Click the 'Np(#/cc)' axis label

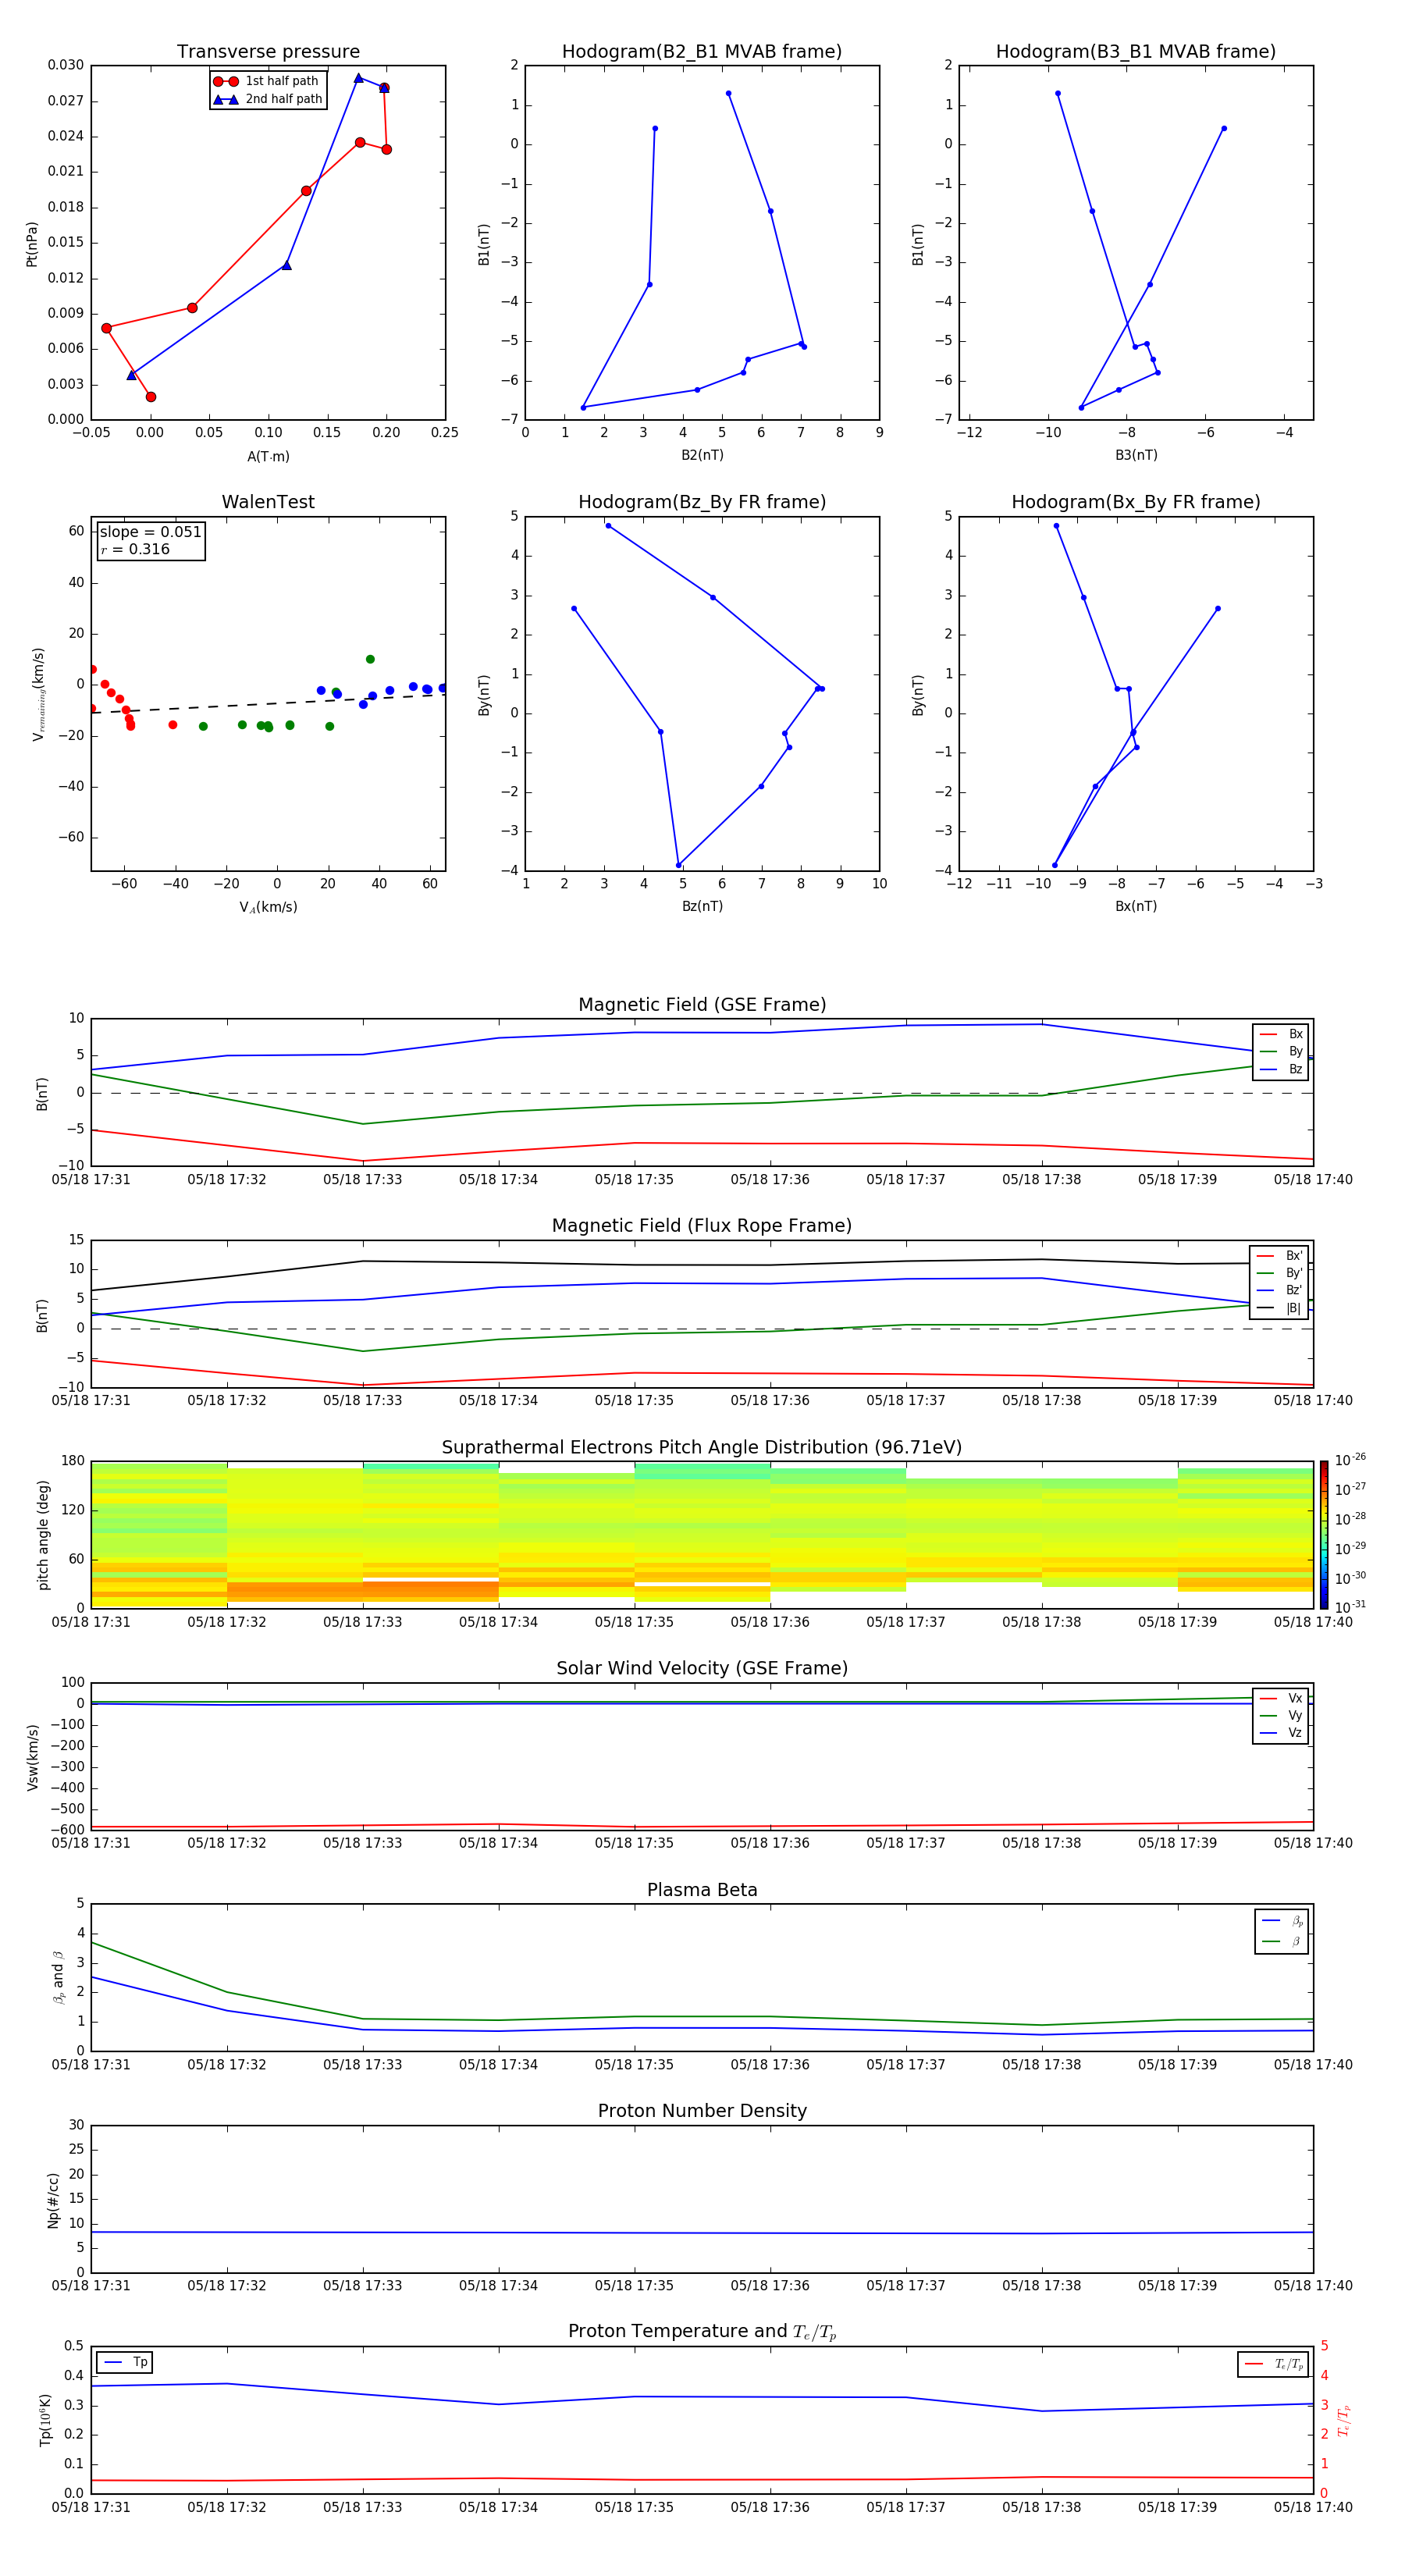[x=53, y=2200]
